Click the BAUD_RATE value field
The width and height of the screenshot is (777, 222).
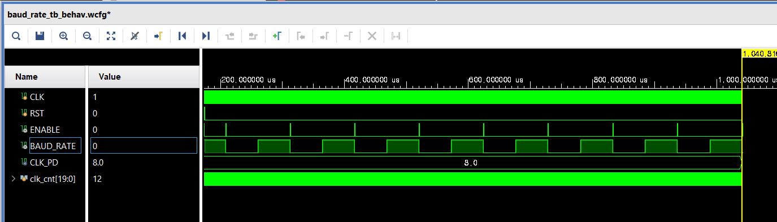pos(144,146)
